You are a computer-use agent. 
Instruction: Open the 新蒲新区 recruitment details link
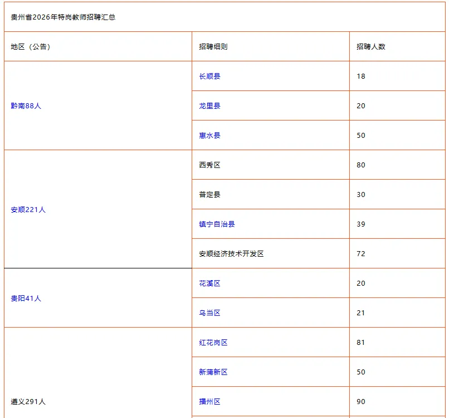(213, 372)
